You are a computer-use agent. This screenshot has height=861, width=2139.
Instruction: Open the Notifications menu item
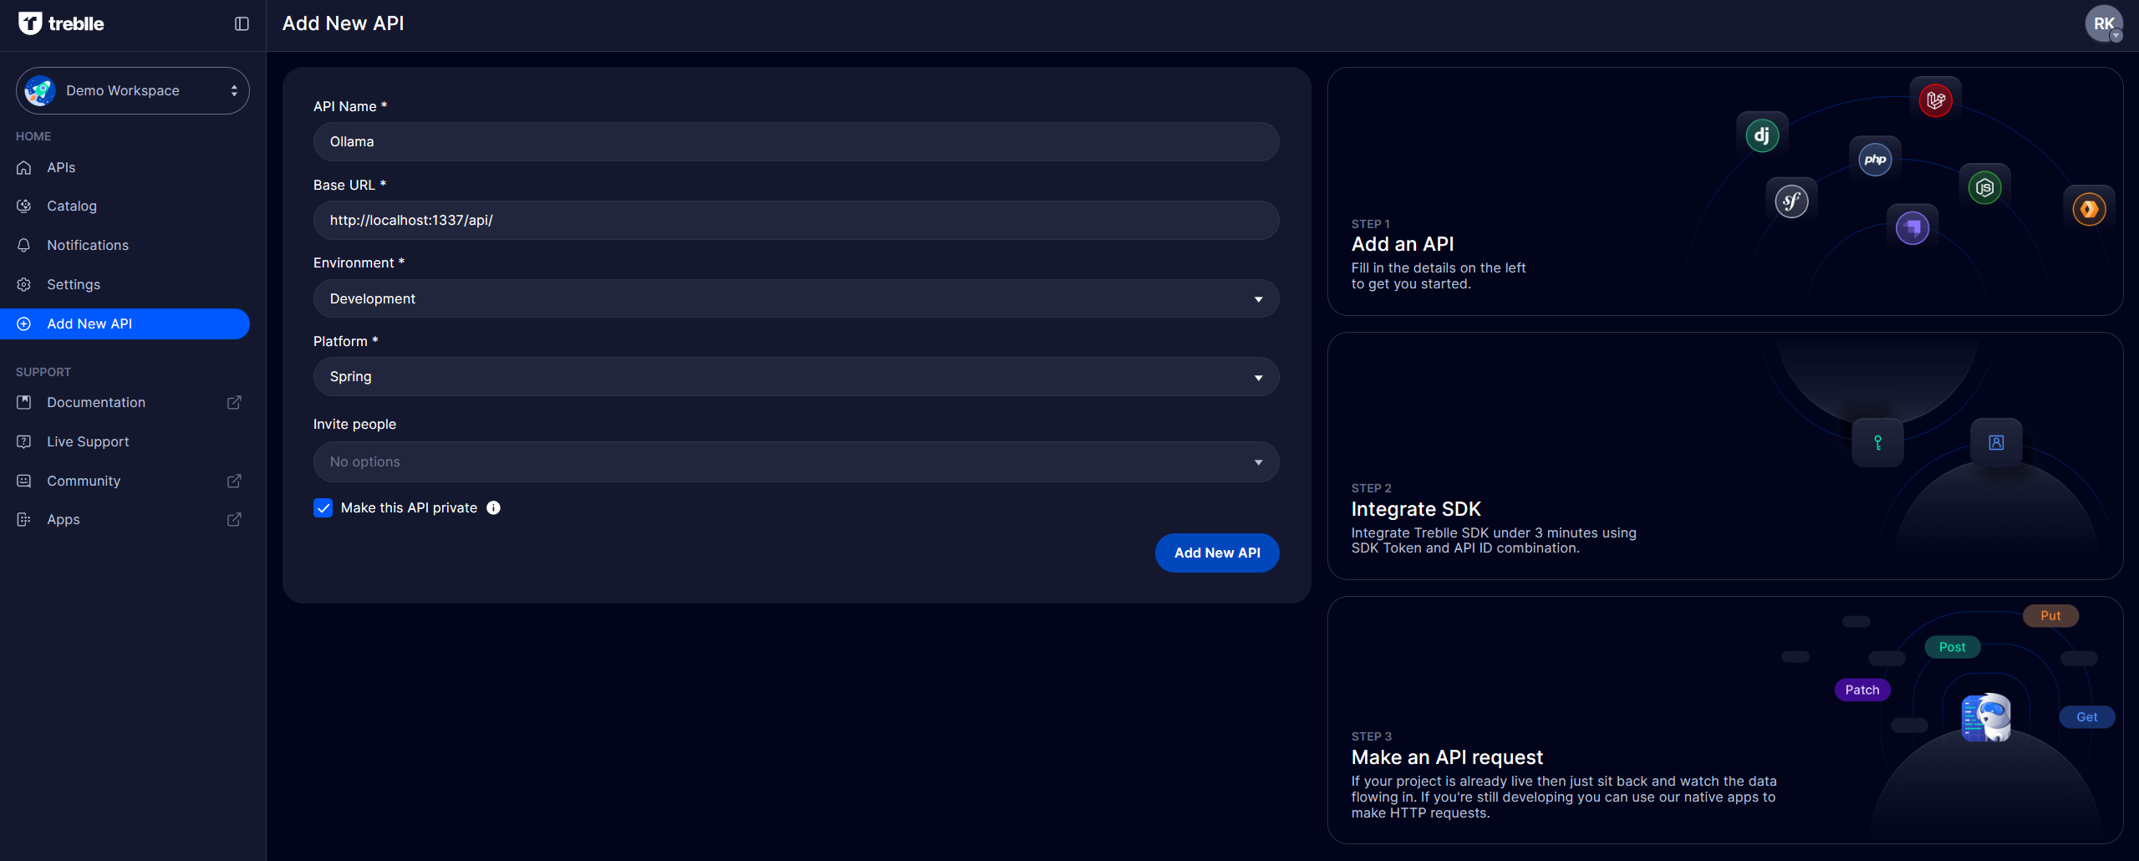tap(125, 246)
